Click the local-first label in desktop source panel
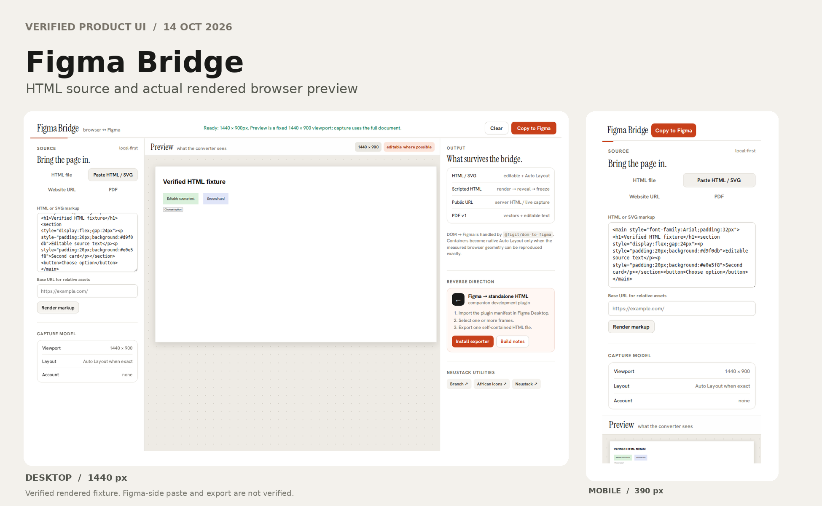Image resolution: width=822 pixels, height=506 pixels. pos(128,148)
